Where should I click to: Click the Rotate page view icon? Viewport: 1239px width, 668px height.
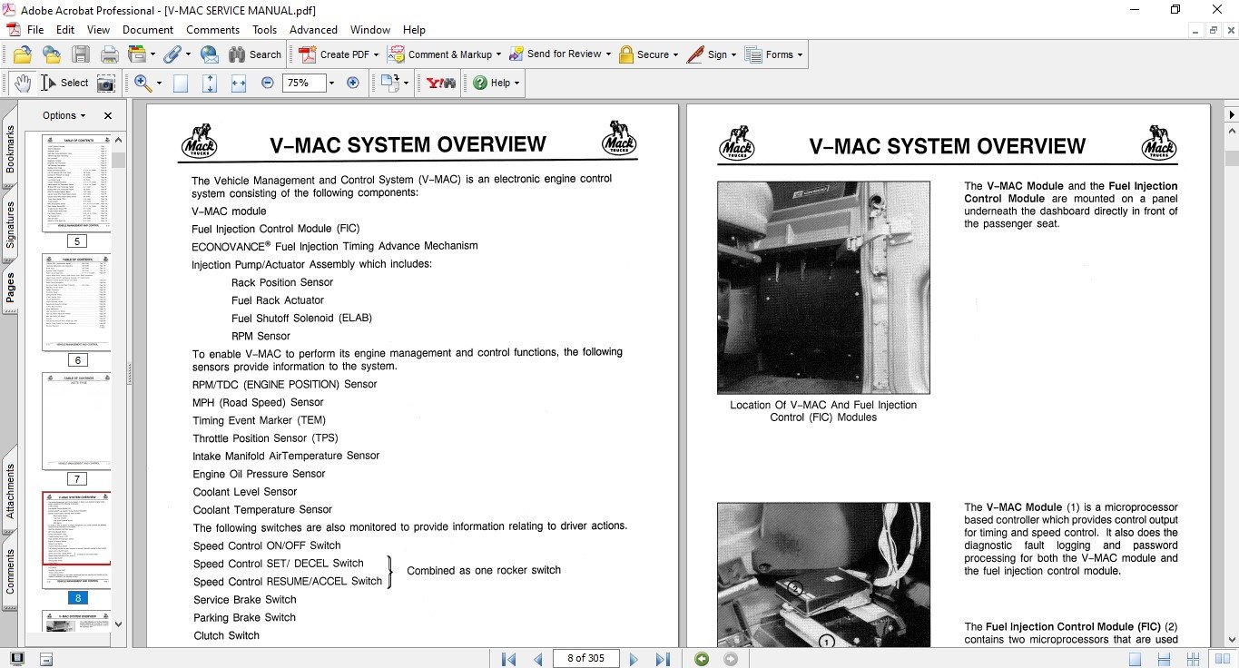click(391, 83)
